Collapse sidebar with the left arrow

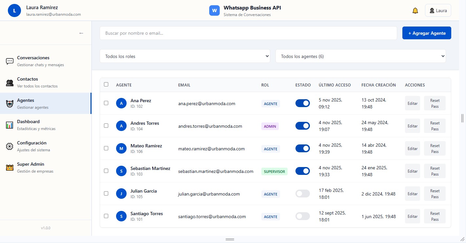[81, 33]
